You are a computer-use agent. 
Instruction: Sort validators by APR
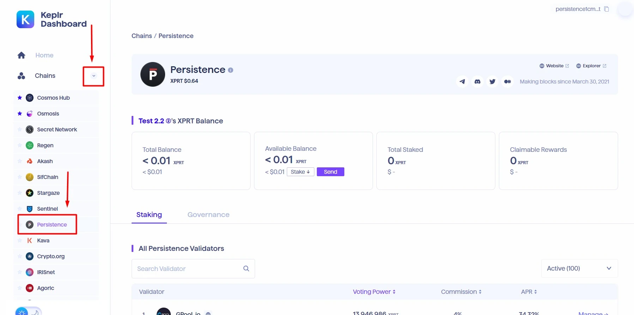(x=529, y=292)
